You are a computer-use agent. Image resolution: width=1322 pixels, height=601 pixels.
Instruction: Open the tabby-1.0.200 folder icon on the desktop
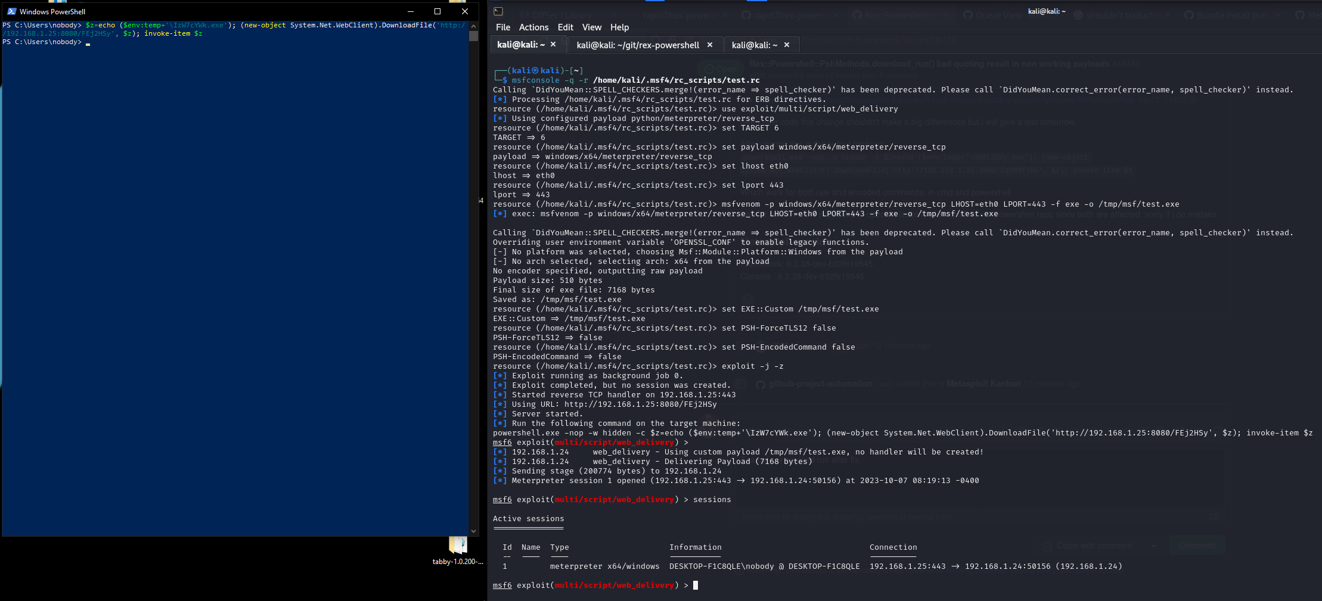pyautogui.click(x=458, y=546)
